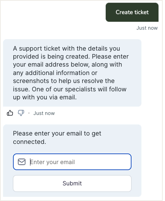Click "any additional information or" message line
The height and width of the screenshot is (201, 165).
point(55,73)
